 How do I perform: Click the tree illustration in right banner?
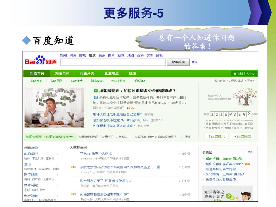coord(245,96)
